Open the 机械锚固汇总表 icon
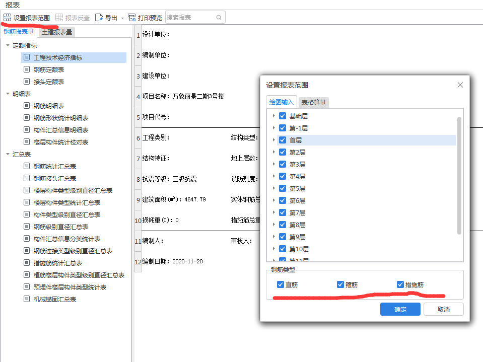The width and height of the screenshot is (483, 362). point(27,299)
